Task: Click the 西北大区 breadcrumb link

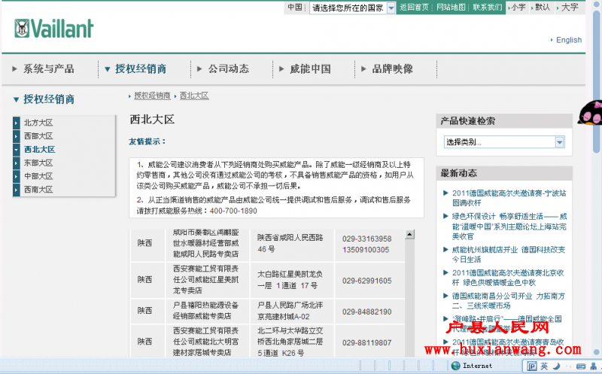Action: pyautogui.click(x=194, y=96)
